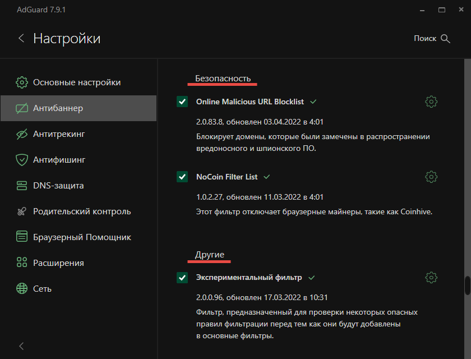
Task: Click the Безопасность section heading
Action: point(223,79)
